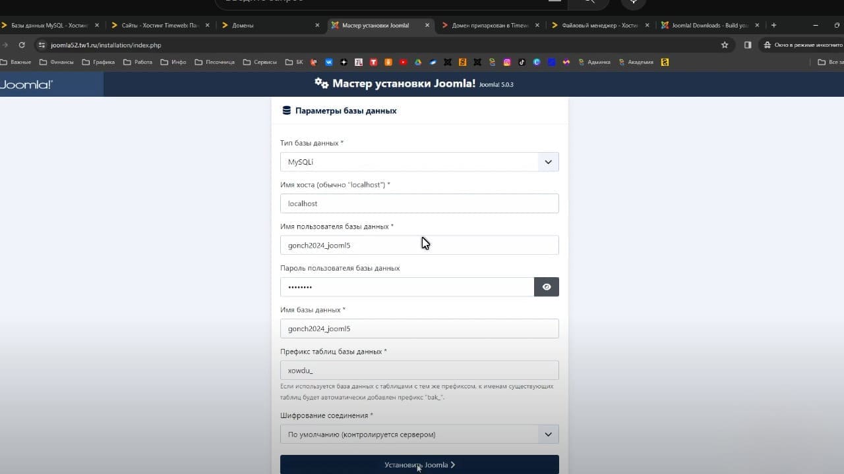Click the Имя пользователя базы данных field
The width and height of the screenshot is (844, 474).
419,245
